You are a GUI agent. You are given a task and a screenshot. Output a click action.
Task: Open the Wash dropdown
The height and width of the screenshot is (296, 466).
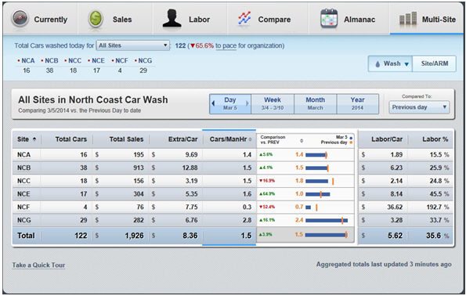coord(390,63)
